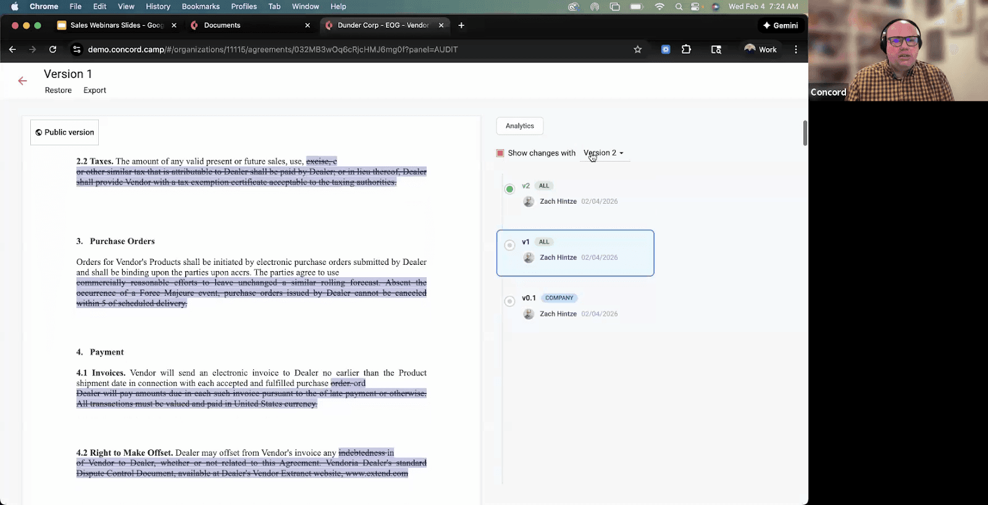Close the Dunder Corp tab
The image size is (988, 505).
coord(441,25)
